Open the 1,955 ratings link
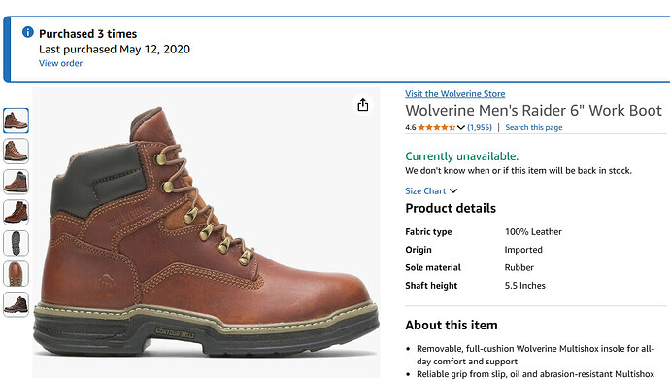The width and height of the screenshot is (670, 380). tap(480, 127)
